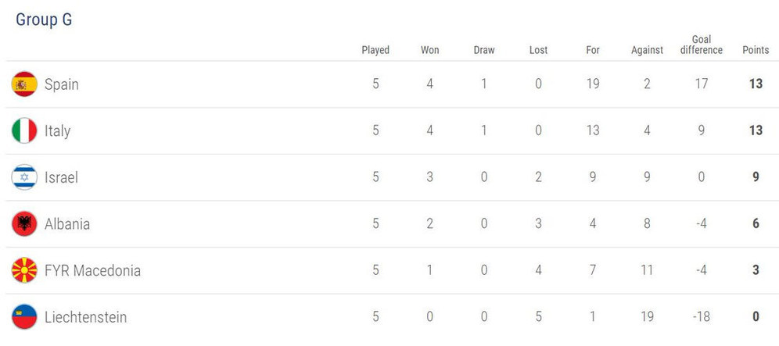Screen dimensions: 779x346
Task: Click the Italy flag icon
Action: click(24, 130)
